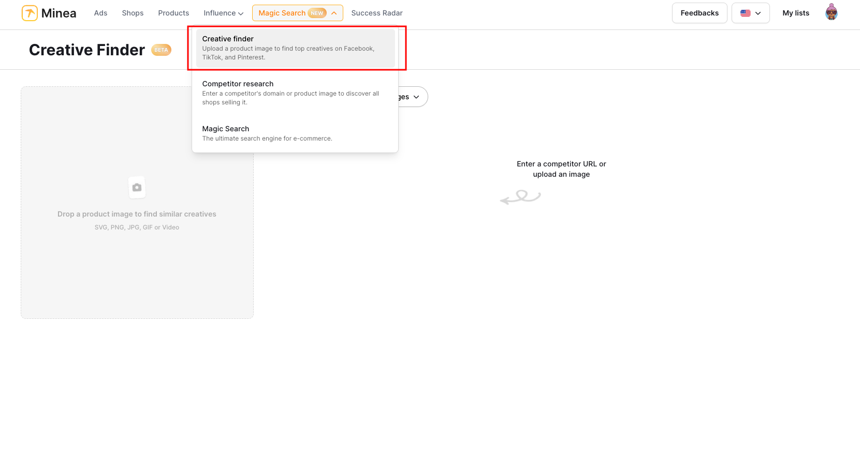
Task: Open My lists
Action: pyautogui.click(x=795, y=13)
